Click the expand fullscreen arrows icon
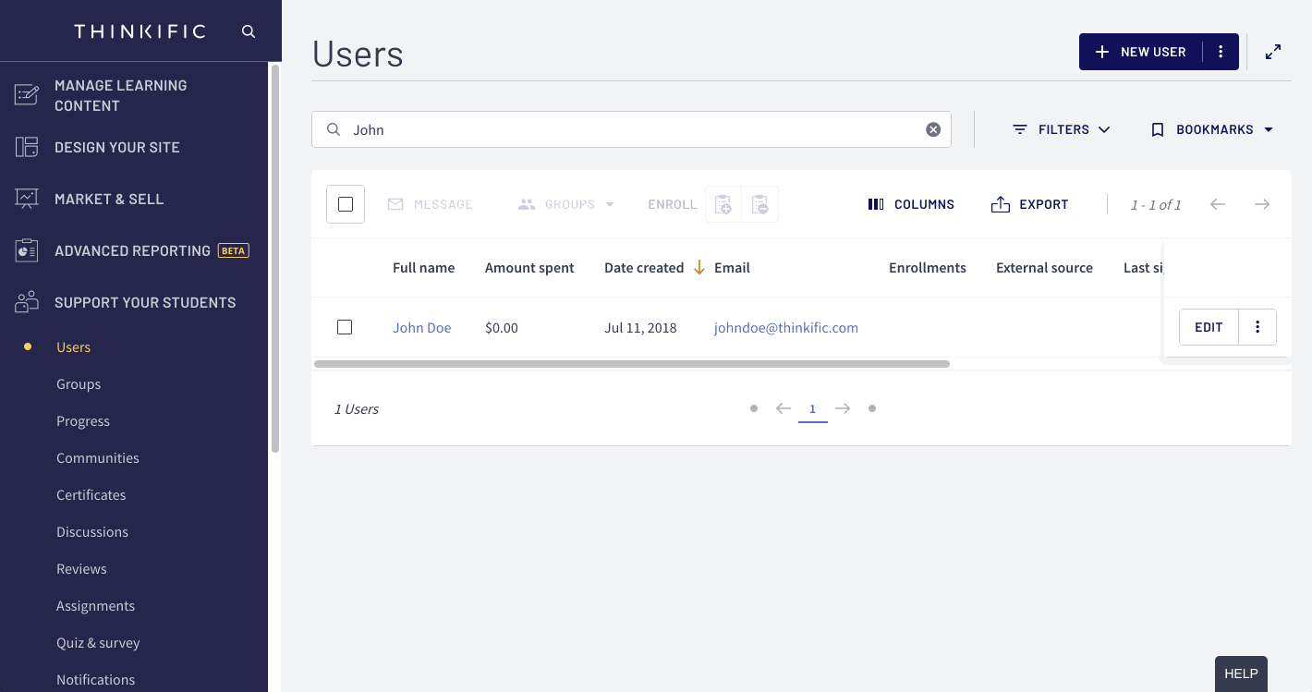This screenshot has height=692, width=1312. (1273, 52)
